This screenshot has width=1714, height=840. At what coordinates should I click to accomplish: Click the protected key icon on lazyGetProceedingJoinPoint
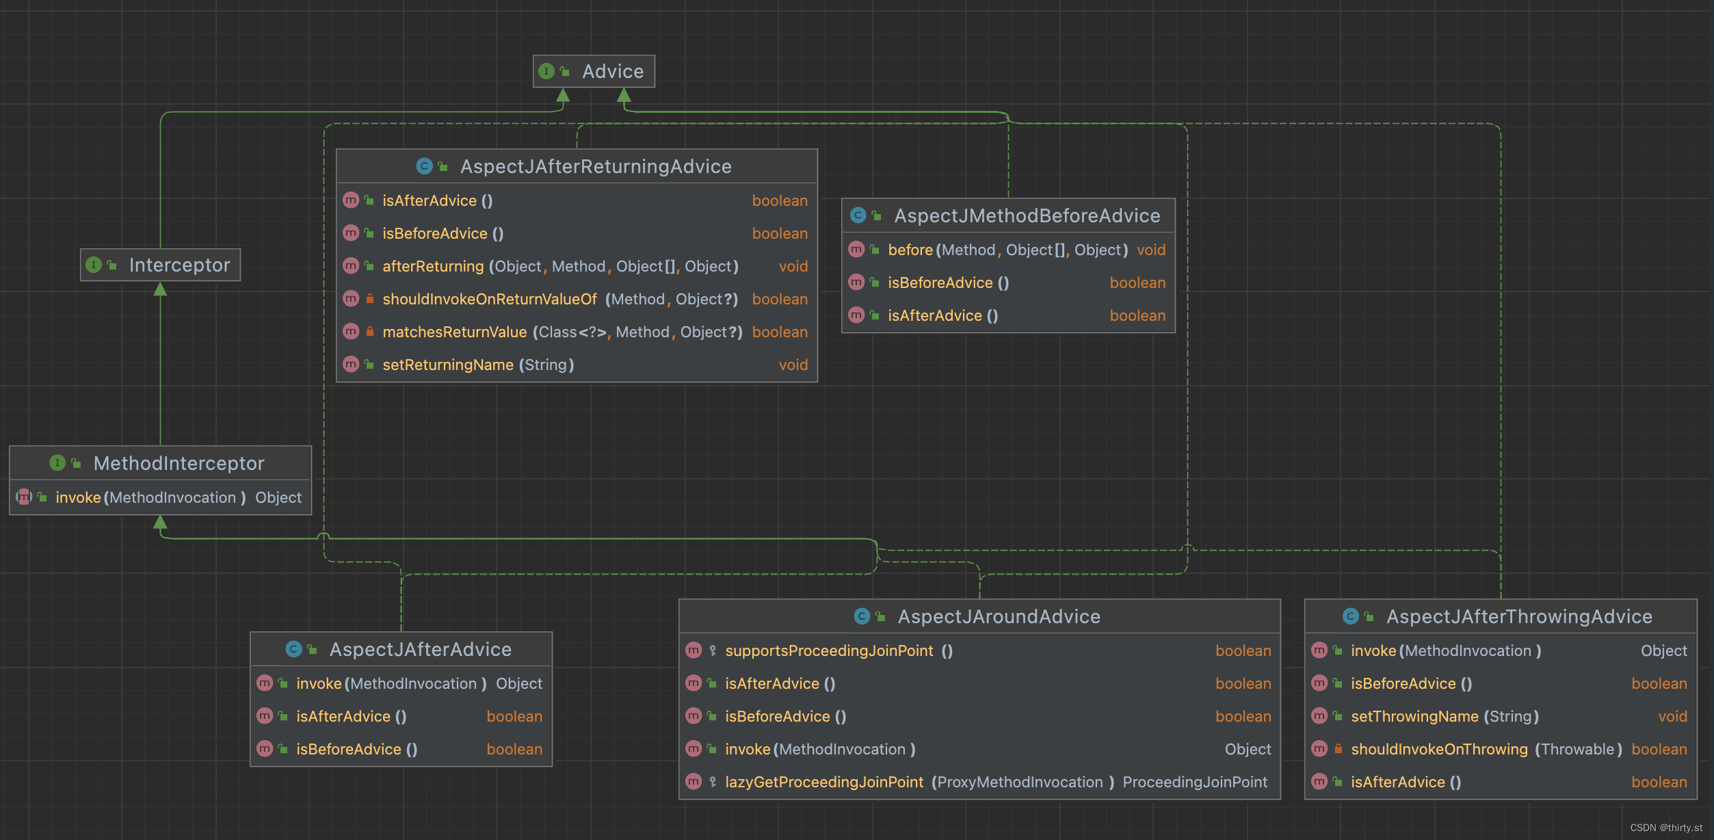click(713, 782)
